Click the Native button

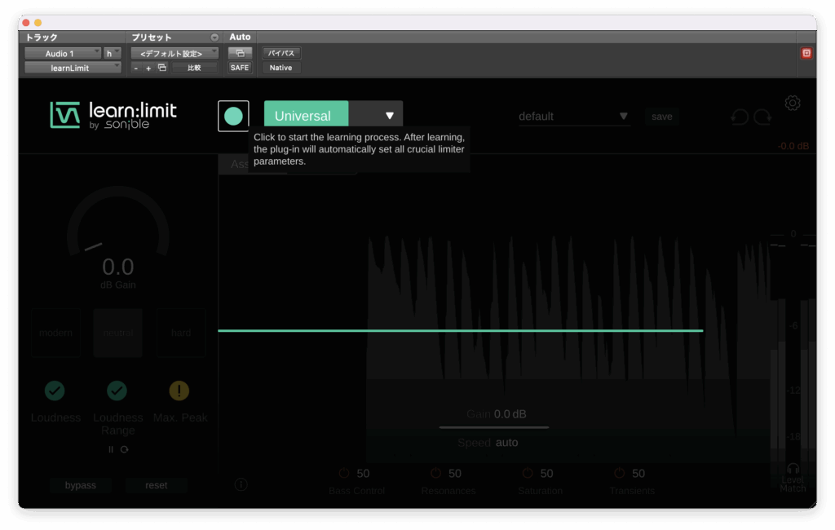point(281,68)
